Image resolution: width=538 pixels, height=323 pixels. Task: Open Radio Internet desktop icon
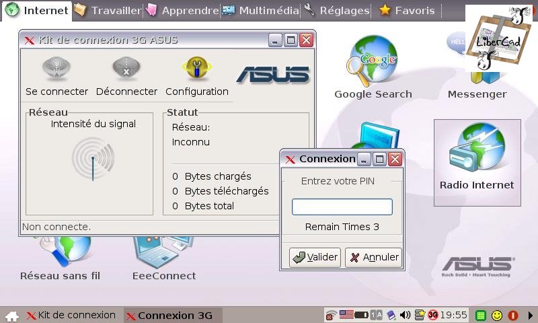point(477,162)
